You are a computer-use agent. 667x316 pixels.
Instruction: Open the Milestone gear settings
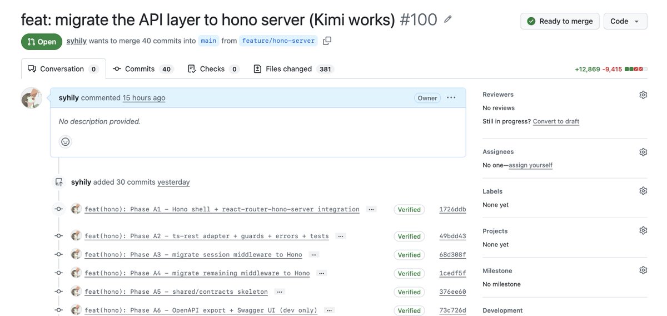click(x=643, y=270)
